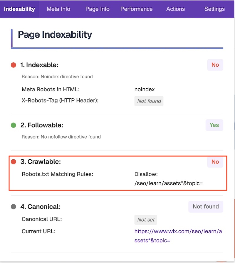The image size is (235, 263).
Task: Click the green Followable status dot
Action: (13, 125)
